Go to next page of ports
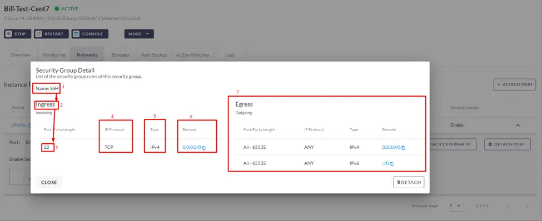This screenshot has width=542, height=221. tap(527, 206)
